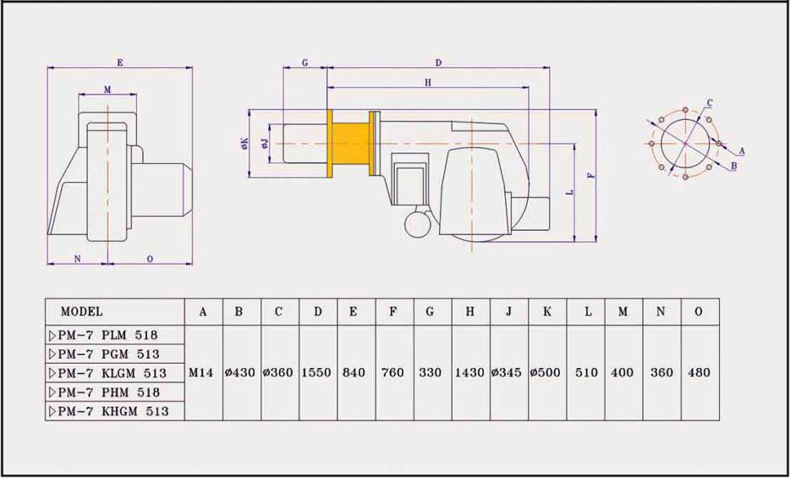Click the round ball component below burner
This screenshot has width=790, height=478.
point(418,223)
